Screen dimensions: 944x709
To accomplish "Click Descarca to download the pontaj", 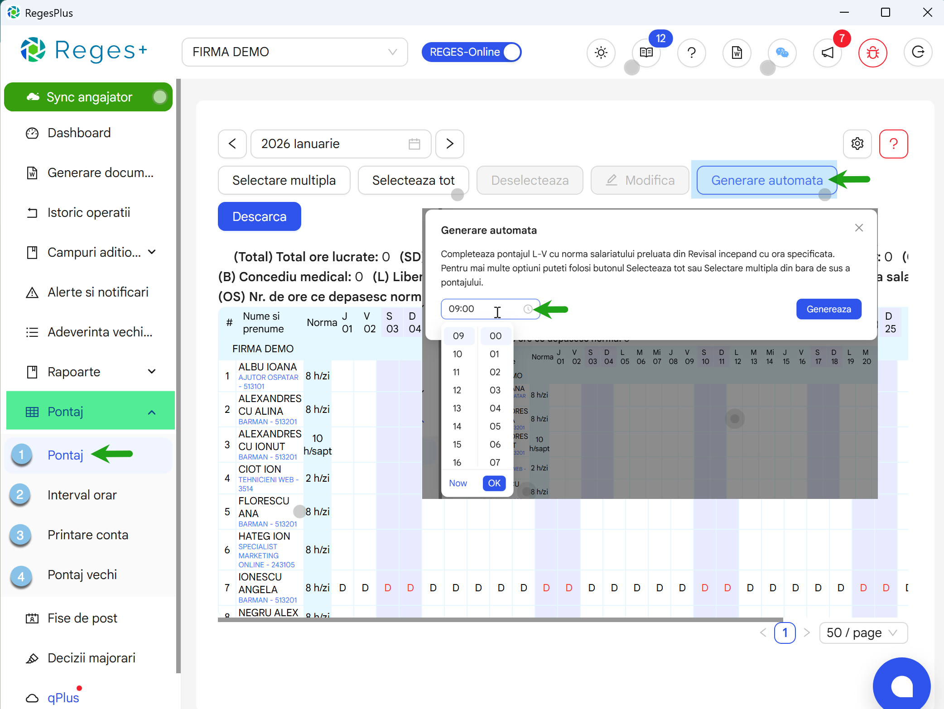I will [259, 216].
